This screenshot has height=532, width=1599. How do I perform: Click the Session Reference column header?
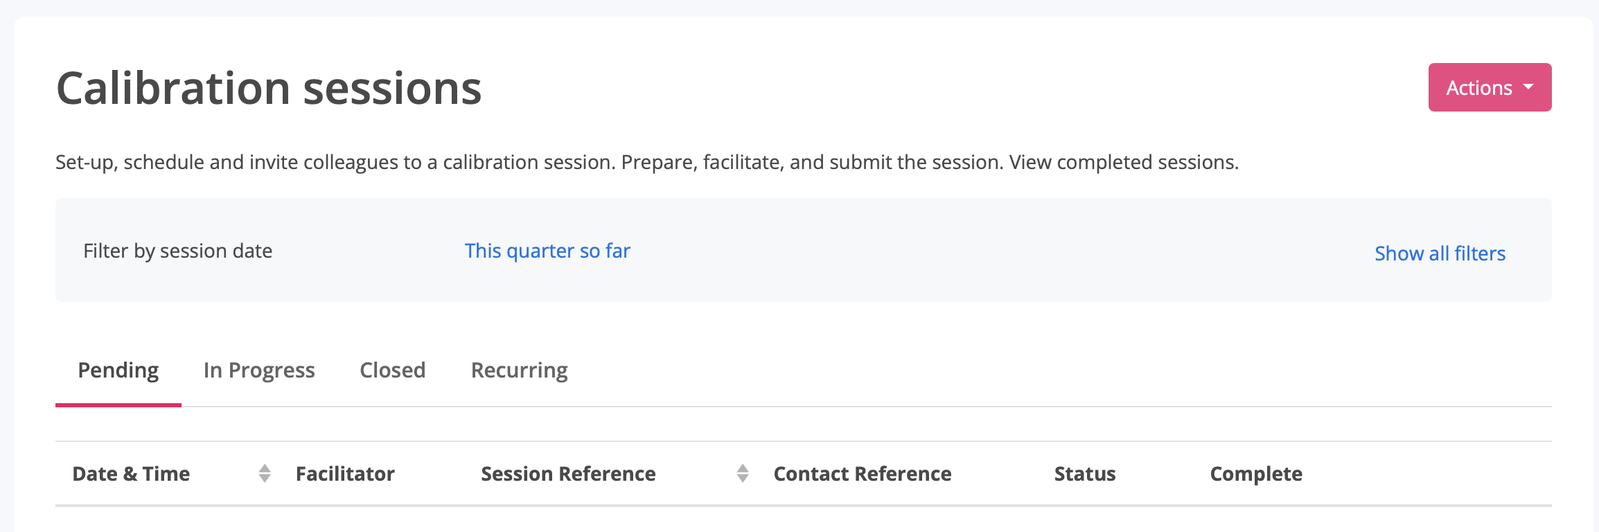pos(568,474)
